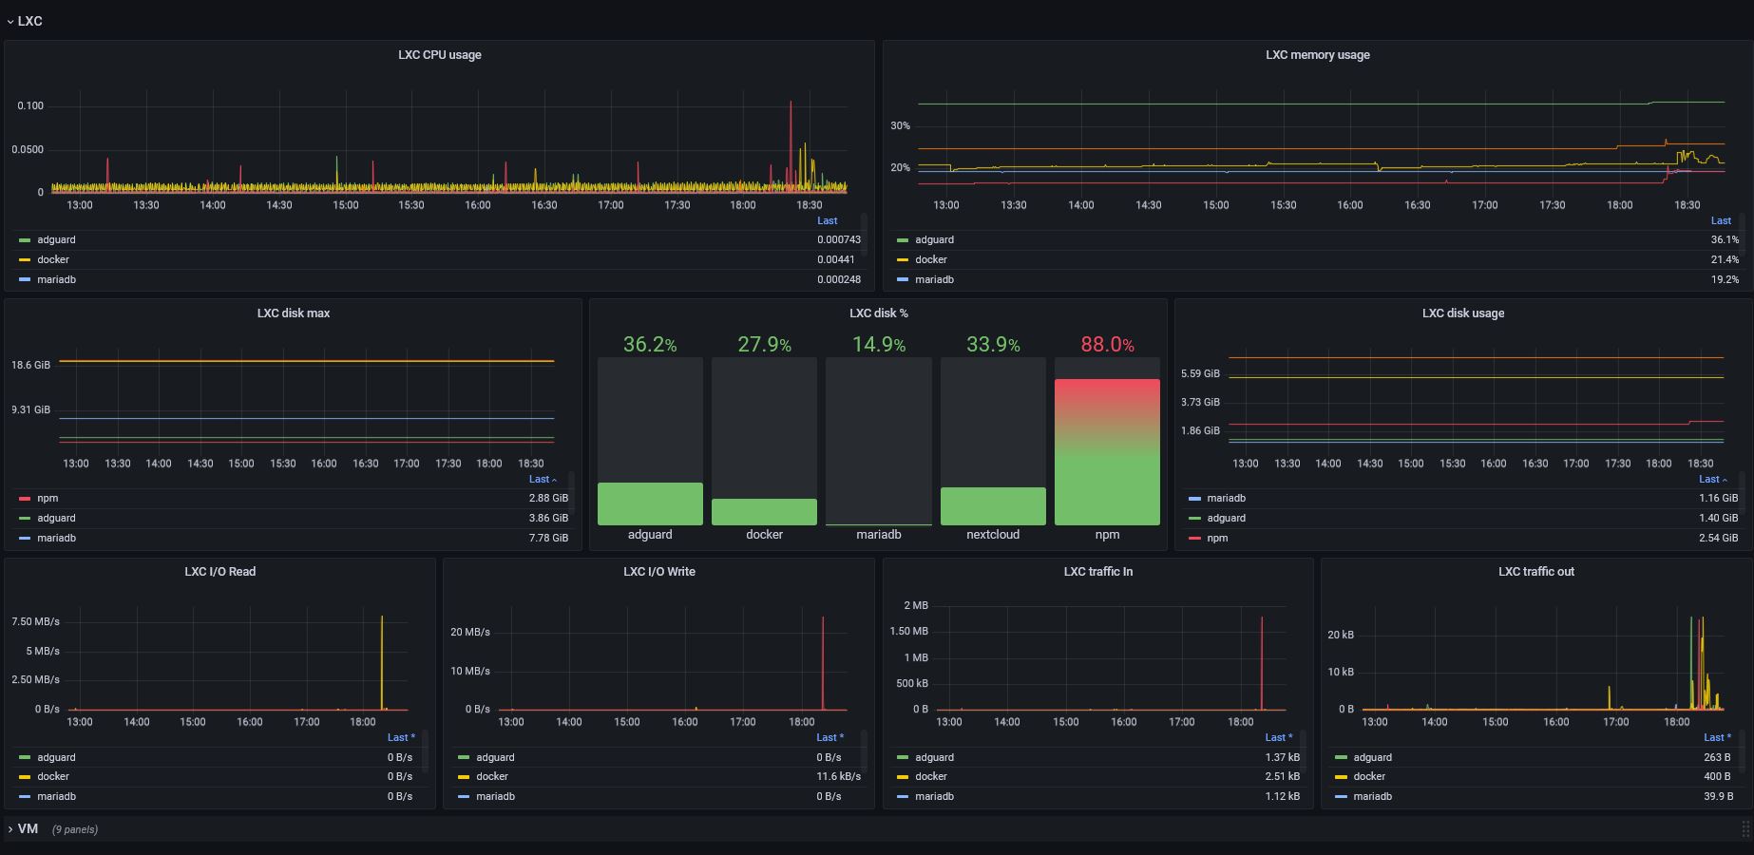The image size is (1754, 855).
Task: Click the drag handle icon on VM row
Action: click(1744, 829)
